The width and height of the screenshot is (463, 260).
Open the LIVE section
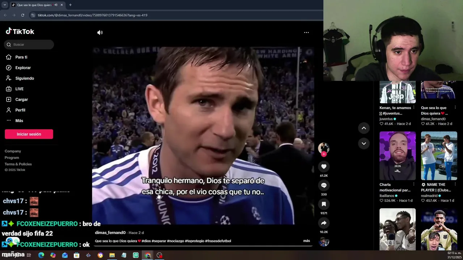click(19, 89)
